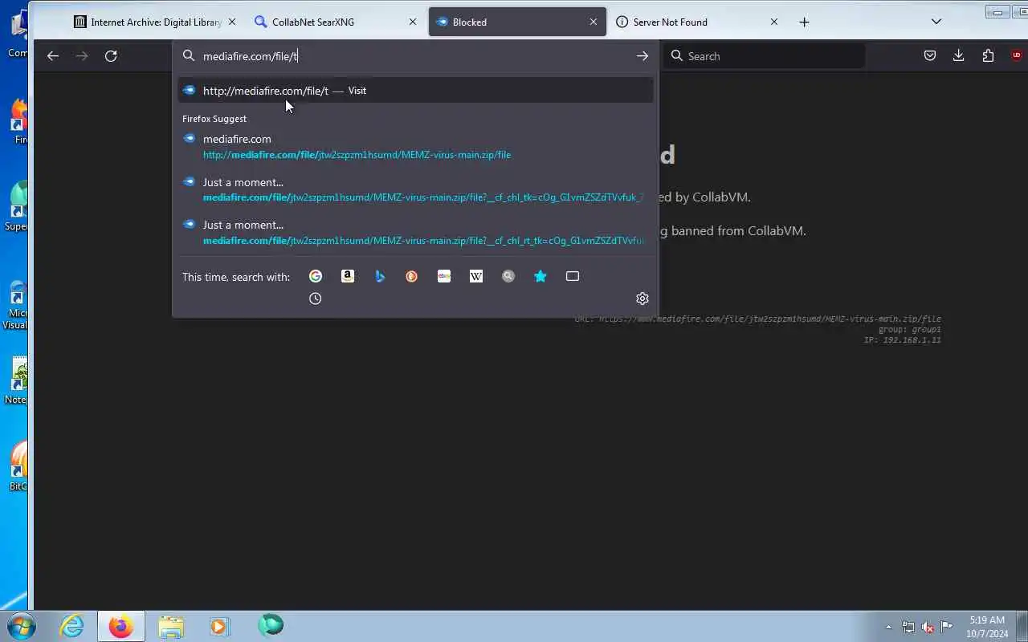This screenshot has width=1028, height=642.
Task: Search this time with Bing
Action: (380, 276)
